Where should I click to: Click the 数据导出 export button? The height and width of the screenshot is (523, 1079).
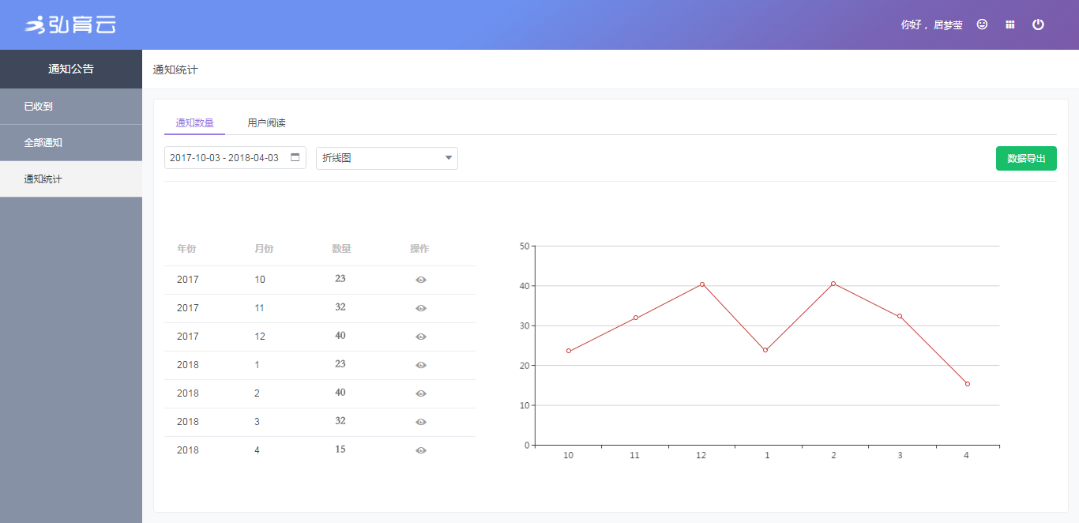click(x=1025, y=159)
